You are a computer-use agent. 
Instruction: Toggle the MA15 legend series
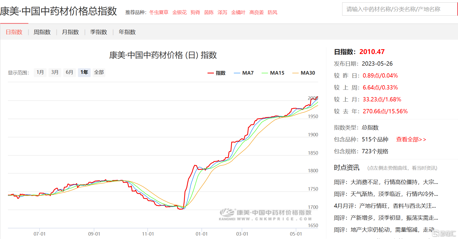point(273,73)
